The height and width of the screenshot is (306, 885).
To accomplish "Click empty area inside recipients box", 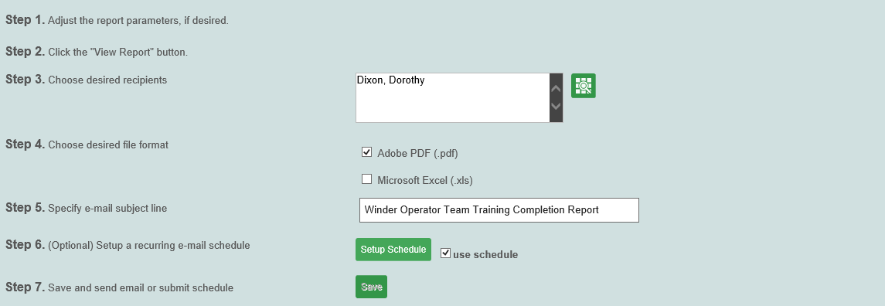I will tap(453, 104).
